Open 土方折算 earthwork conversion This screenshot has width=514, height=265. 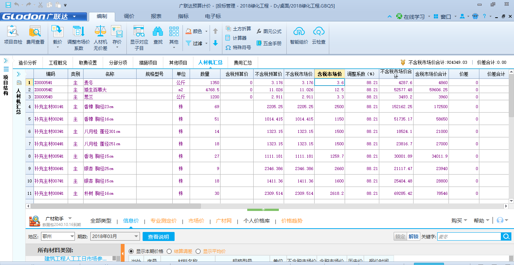pyautogui.click(x=238, y=29)
